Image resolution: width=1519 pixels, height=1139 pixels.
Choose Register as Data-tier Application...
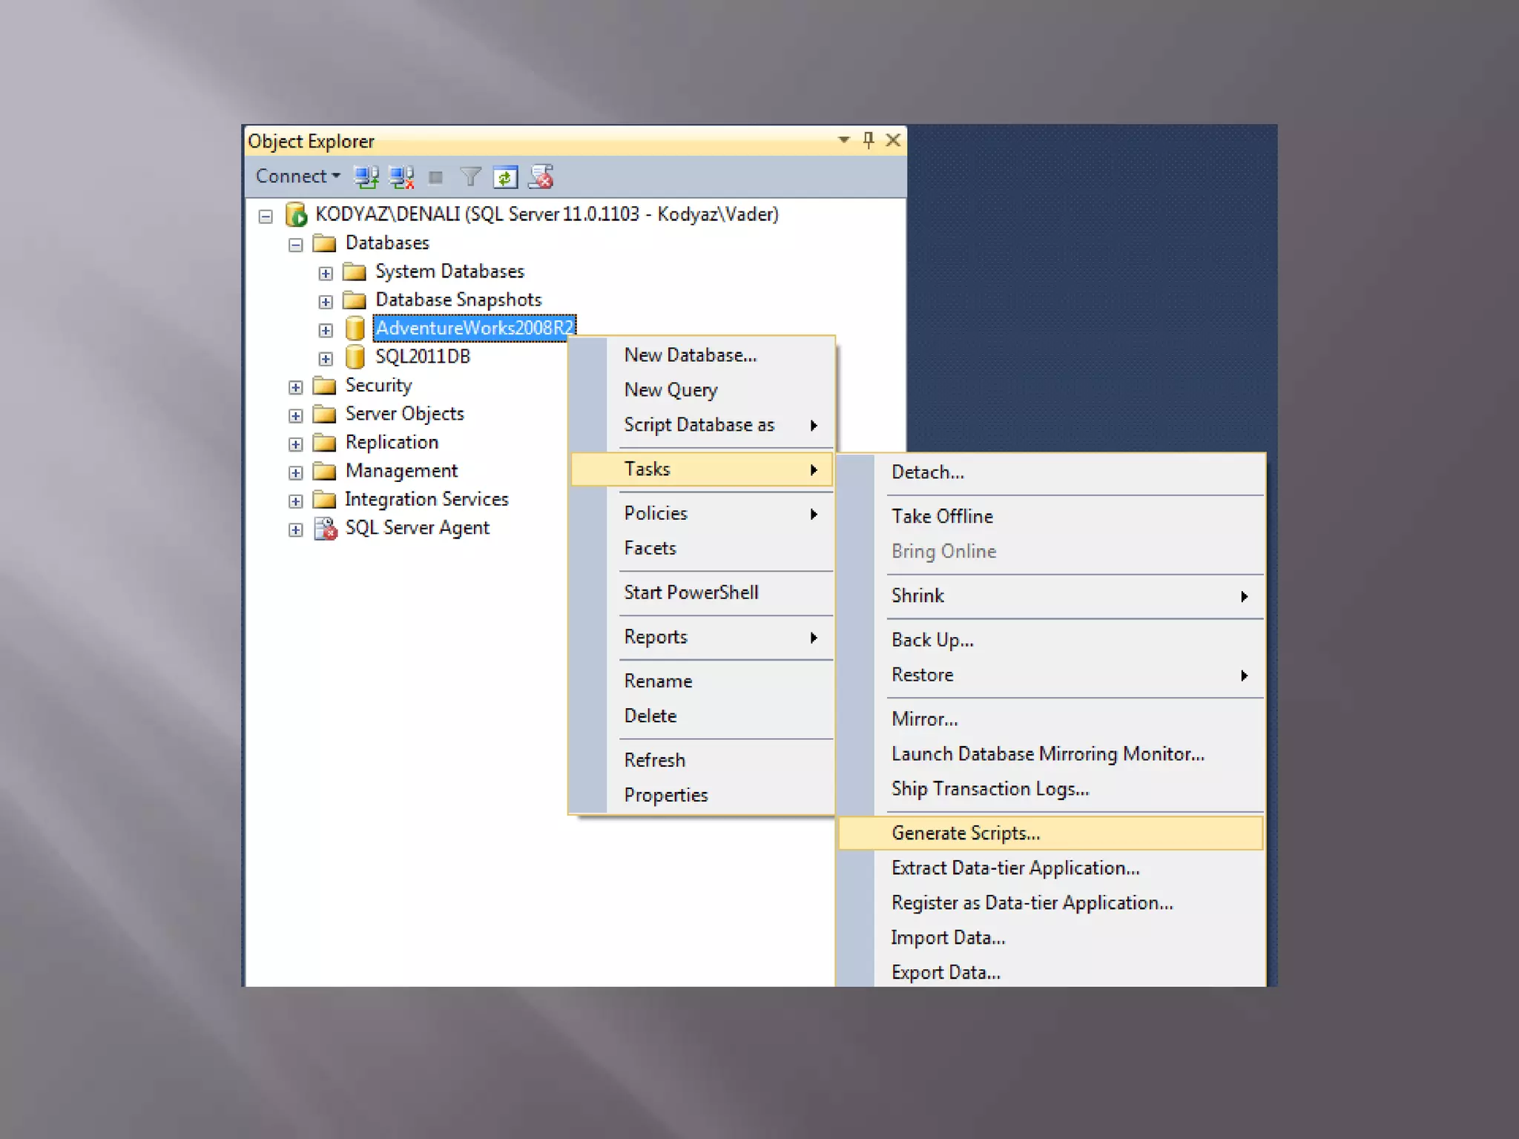pyautogui.click(x=1050, y=902)
